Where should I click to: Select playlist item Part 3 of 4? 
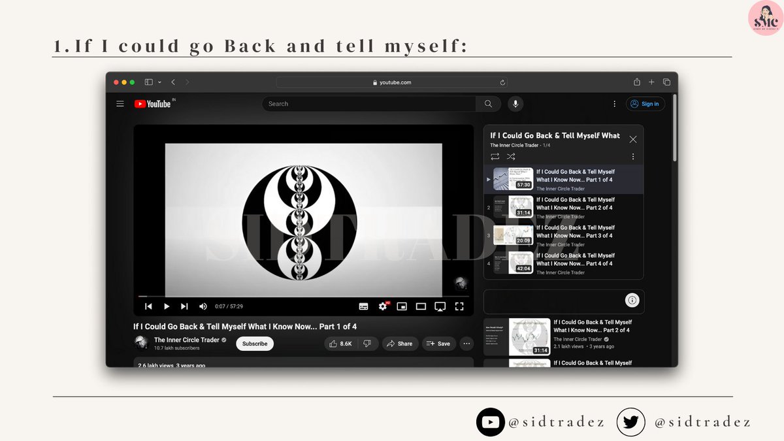pos(564,236)
